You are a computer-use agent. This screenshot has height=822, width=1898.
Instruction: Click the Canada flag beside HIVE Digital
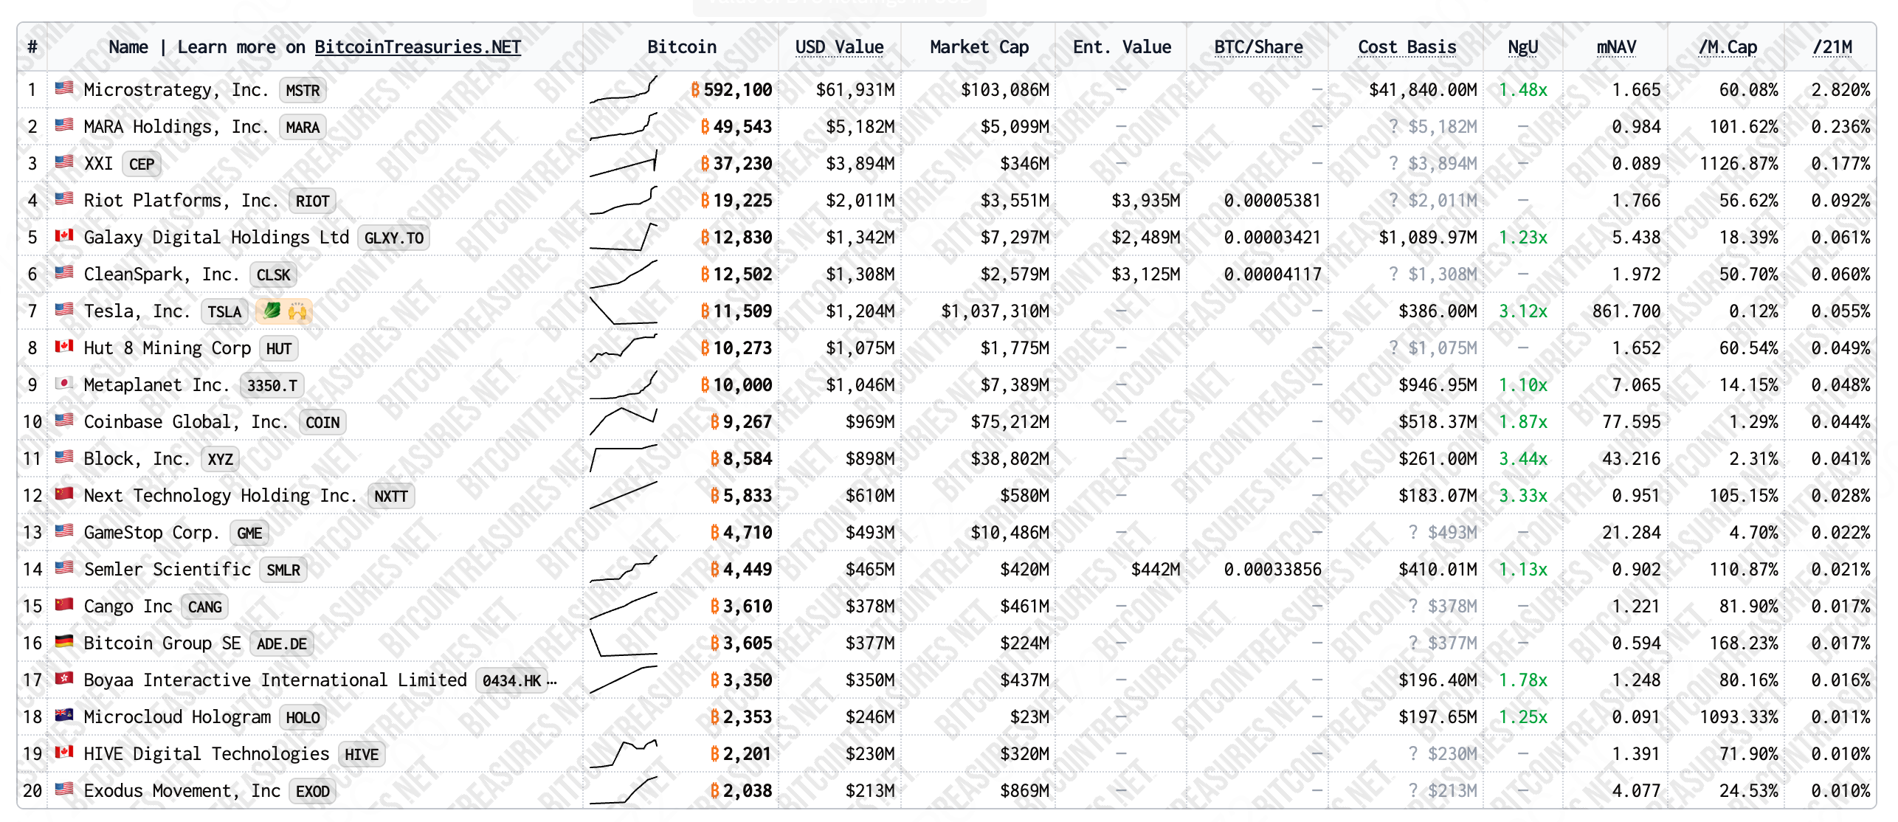pyautogui.click(x=64, y=753)
